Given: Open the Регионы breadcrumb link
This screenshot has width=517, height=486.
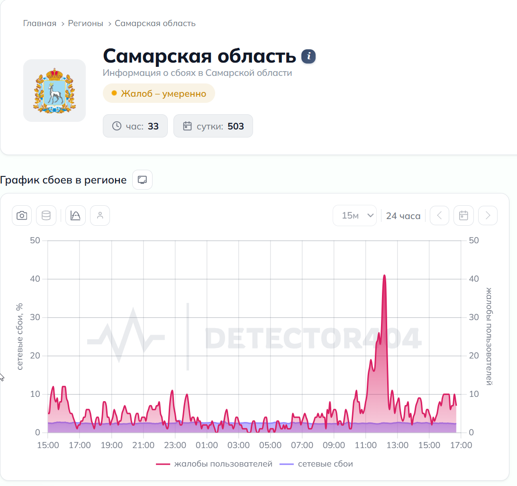Looking at the screenshot, I should 85,23.
